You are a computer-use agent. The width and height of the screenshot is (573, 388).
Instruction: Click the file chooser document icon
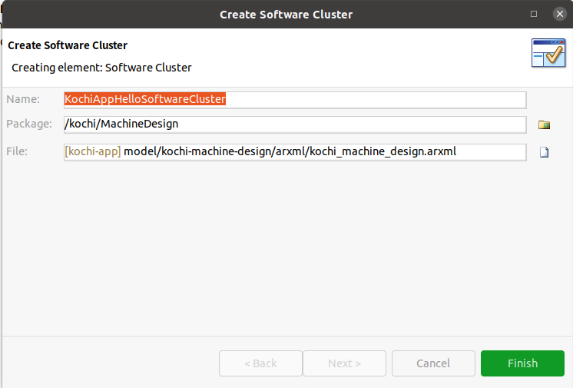[x=544, y=152]
